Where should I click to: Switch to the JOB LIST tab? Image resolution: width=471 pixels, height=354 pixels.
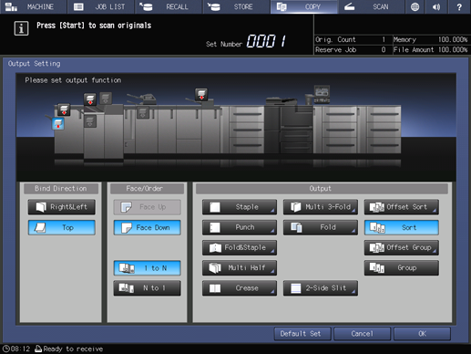coord(101,6)
